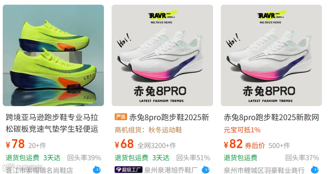Click the chat icon beside 羽豪鞋业商行

coord(315,170)
